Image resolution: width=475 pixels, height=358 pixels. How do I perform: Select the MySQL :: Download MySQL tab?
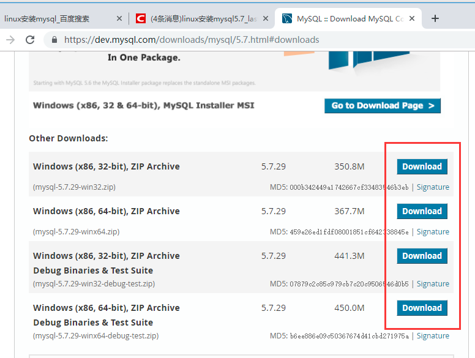pos(348,18)
